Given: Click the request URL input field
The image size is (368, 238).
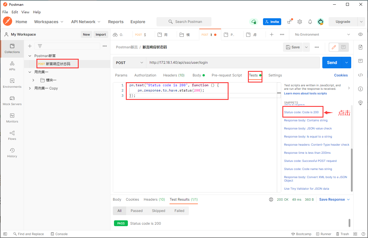Looking at the screenshot, I should click(234, 63).
